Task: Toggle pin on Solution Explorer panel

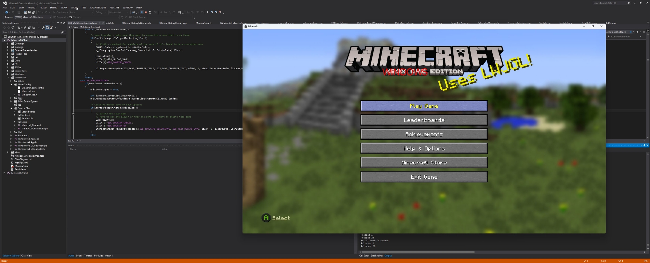Action: coord(61,23)
